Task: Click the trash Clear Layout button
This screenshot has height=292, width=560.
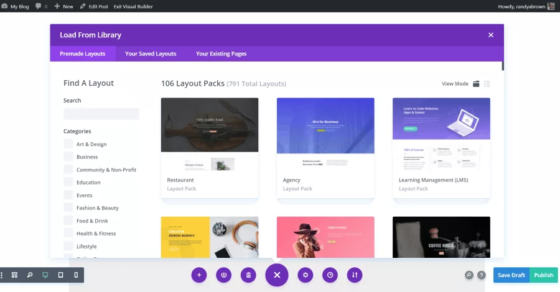Action: click(248, 275)
